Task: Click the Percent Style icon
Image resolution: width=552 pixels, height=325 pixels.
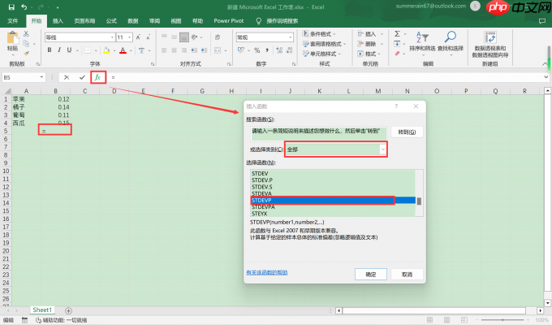Action: click(257, 50)
